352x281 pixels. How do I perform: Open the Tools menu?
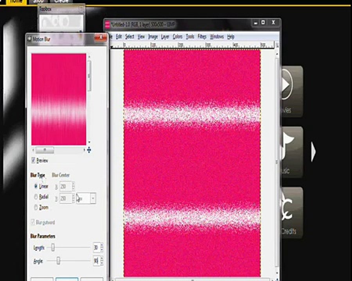pyautogui.click(x=190, y=37)
